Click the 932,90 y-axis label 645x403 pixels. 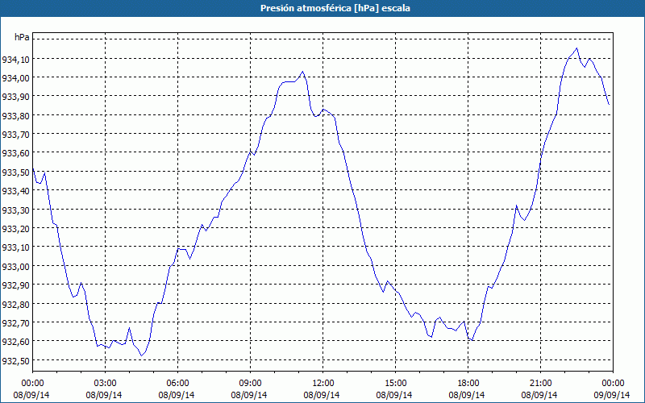[x=15, y=285]
